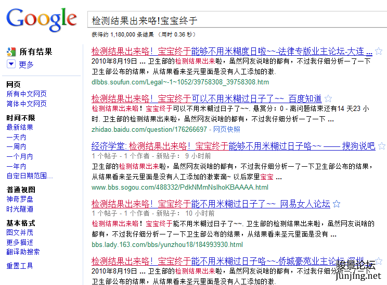Viewport: 387px width, 285px height.
Task: Open the 自定日期范围 date range option
Action: [30, 175]
